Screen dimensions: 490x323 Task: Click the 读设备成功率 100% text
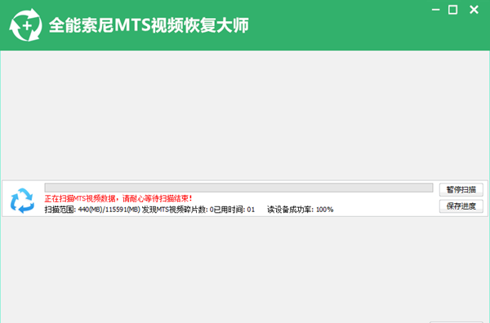click(x=300, y=210)
